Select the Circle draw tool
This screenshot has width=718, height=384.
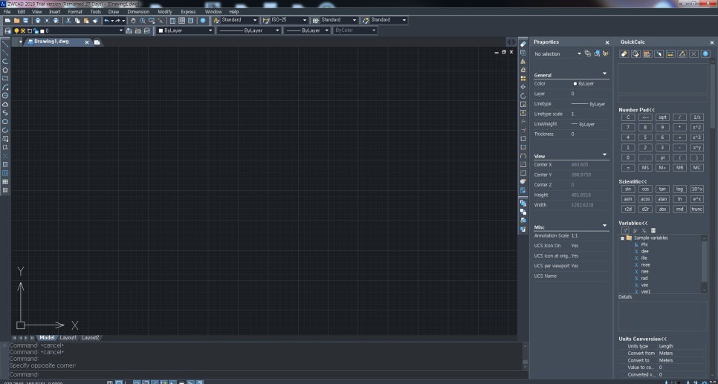(5, 96)
